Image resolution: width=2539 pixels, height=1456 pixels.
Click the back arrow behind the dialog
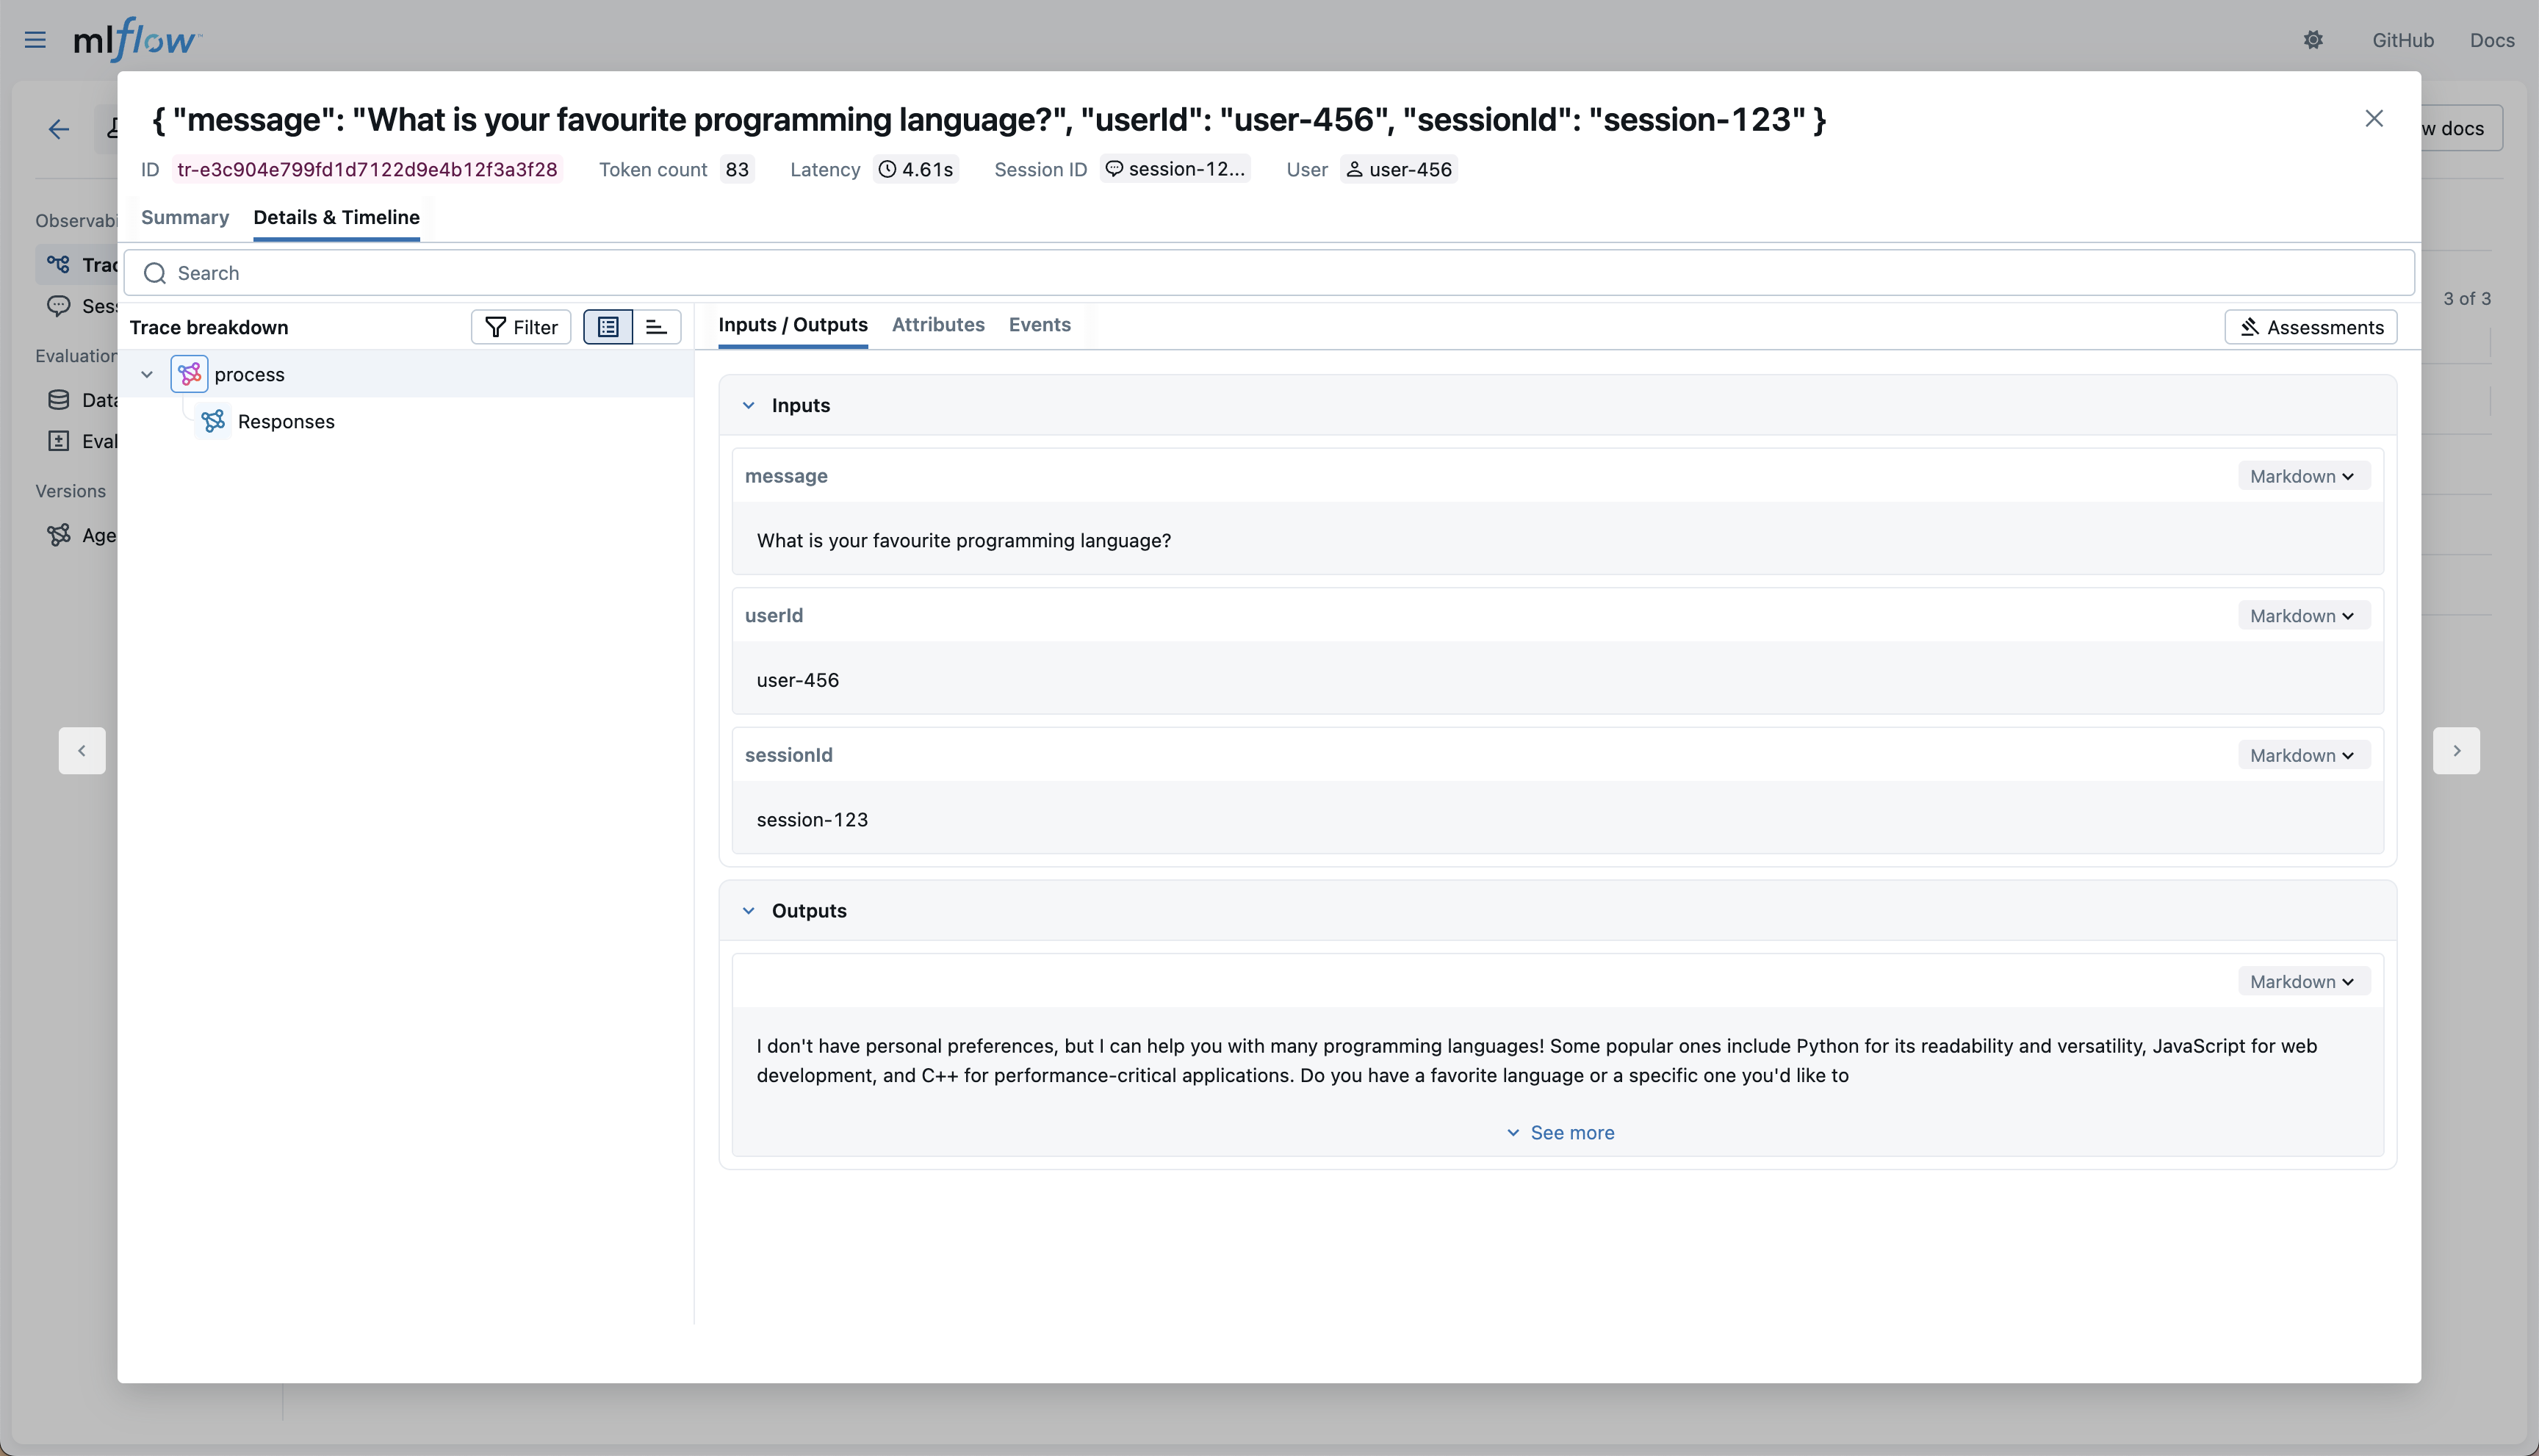[59, 129]
